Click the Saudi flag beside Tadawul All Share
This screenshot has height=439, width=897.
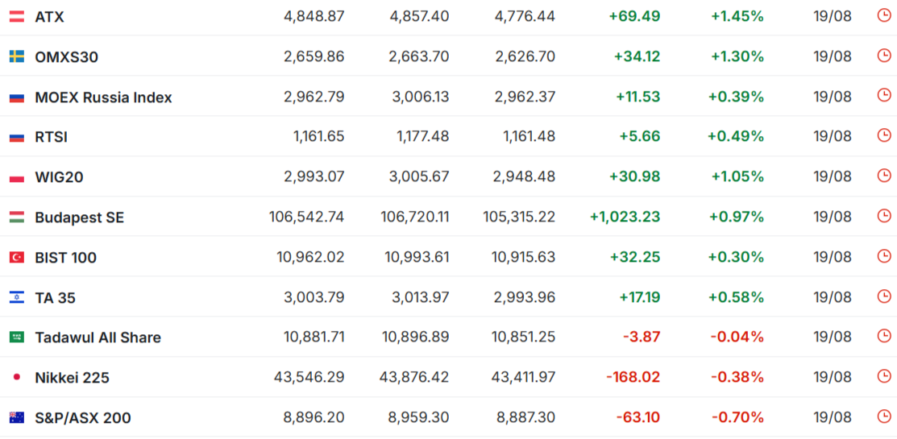coord(17,338)
